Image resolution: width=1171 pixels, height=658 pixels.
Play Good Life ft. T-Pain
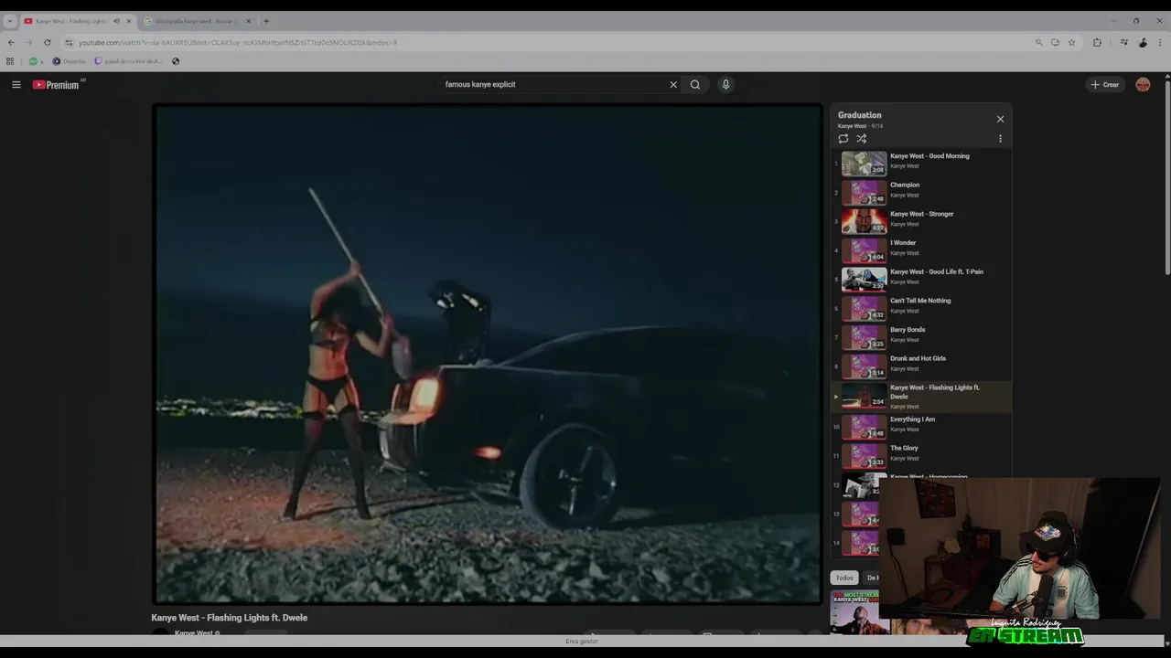pyautogui.click(x=921, y=278)
